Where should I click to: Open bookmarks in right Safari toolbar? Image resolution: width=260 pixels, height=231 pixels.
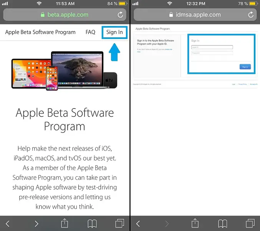coord(223,223)
